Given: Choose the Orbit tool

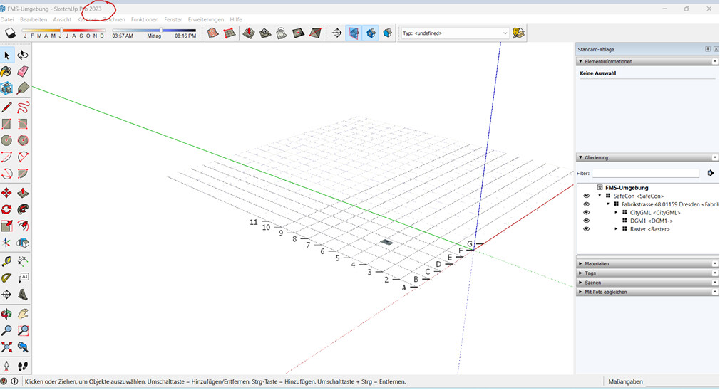Looking at the screenshot, I should tap(6, 314).
